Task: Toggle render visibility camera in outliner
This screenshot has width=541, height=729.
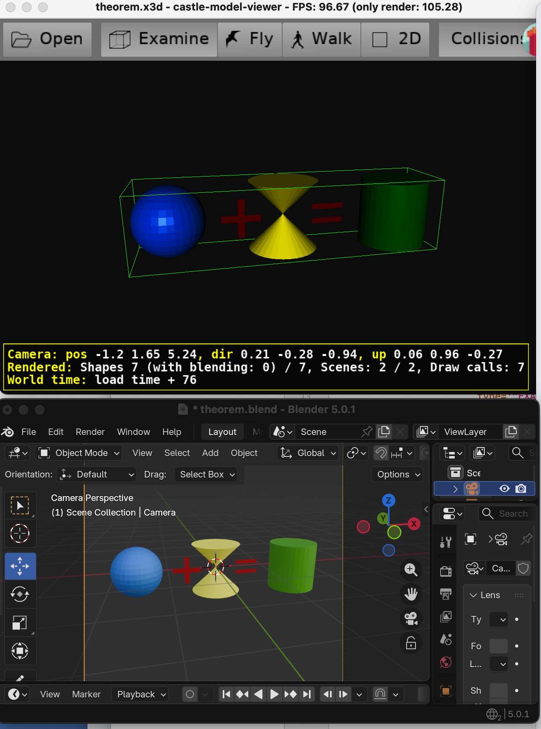Action: tap(521, 488)
